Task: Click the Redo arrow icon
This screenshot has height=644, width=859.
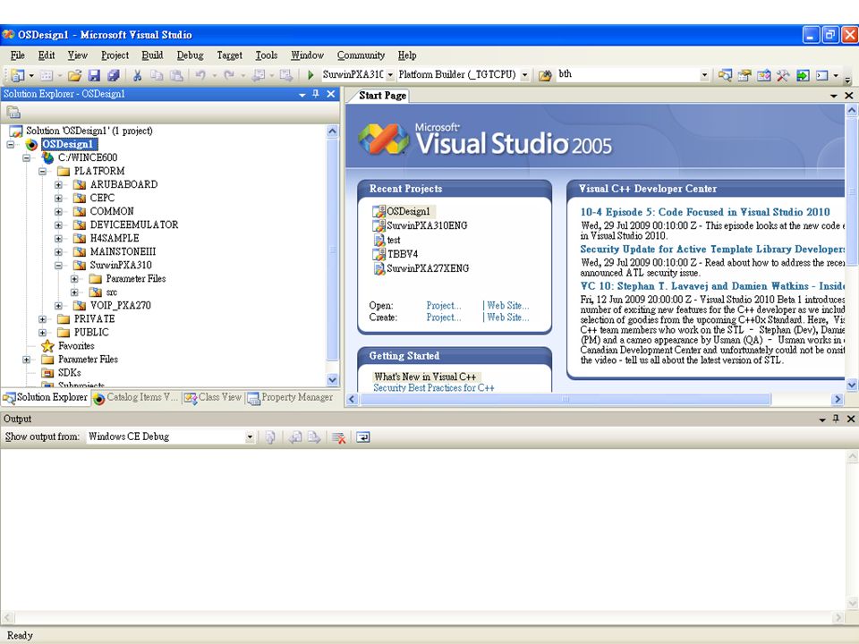Action: tap(229, 75)
